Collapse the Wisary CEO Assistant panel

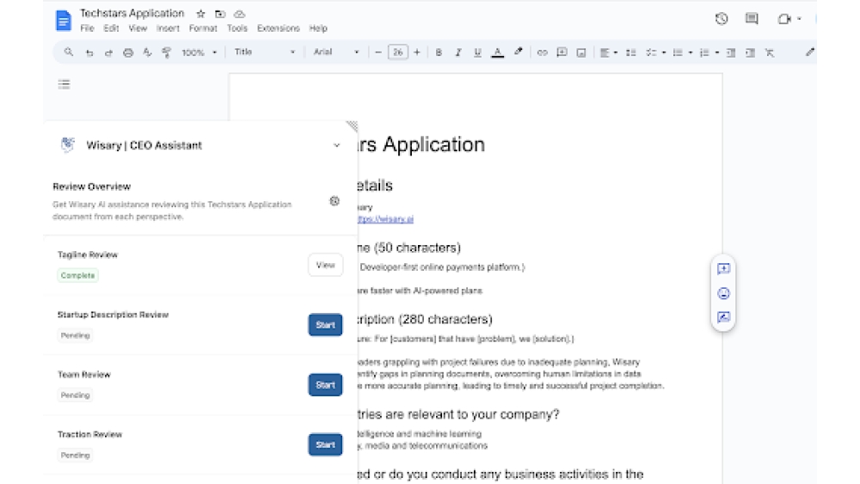337,145
